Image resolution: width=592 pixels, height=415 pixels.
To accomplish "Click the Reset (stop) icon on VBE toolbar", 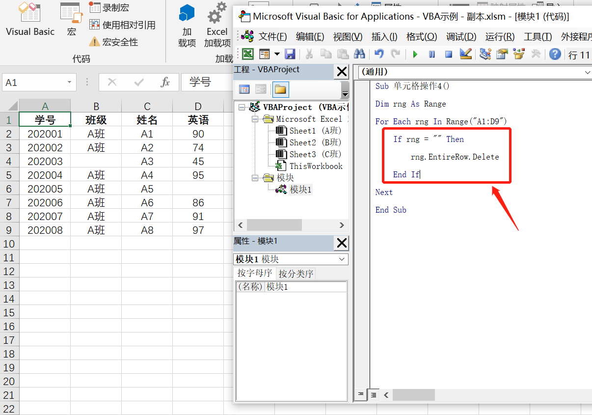I will pos(449,55).
